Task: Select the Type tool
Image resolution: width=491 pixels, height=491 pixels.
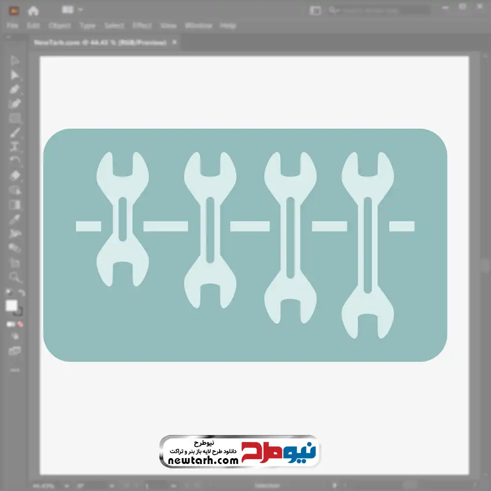Action: [x=15, y=146]
